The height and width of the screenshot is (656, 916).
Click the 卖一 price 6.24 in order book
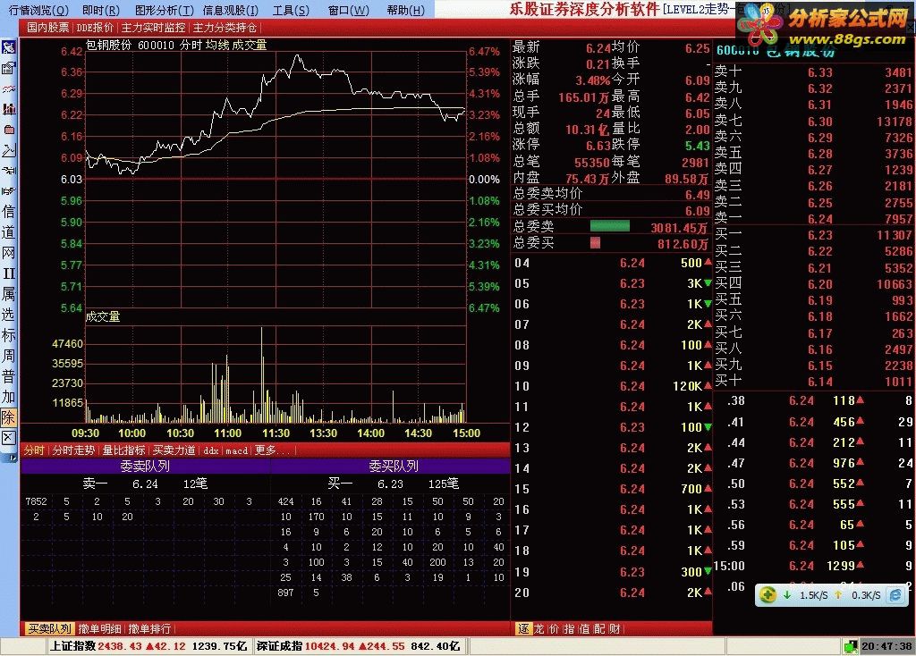(820, 220)
